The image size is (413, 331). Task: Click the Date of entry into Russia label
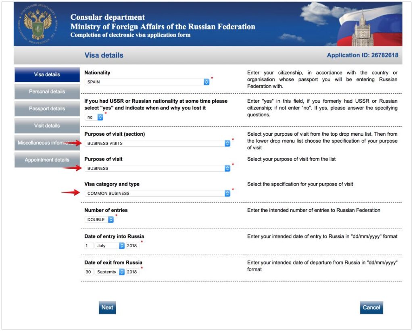[x=114, y=236]
